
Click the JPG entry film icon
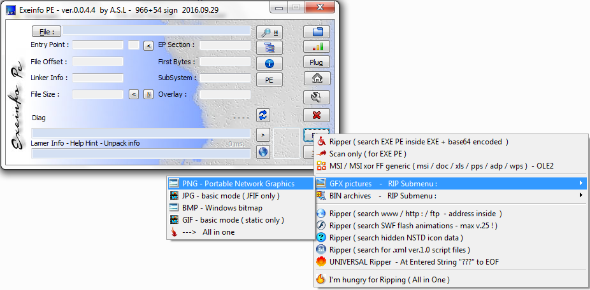click(174, 196)
